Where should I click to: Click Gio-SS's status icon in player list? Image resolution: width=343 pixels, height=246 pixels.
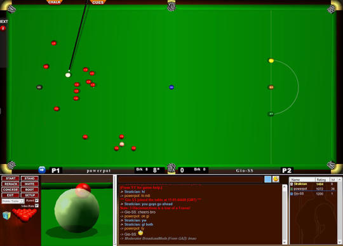292,194
